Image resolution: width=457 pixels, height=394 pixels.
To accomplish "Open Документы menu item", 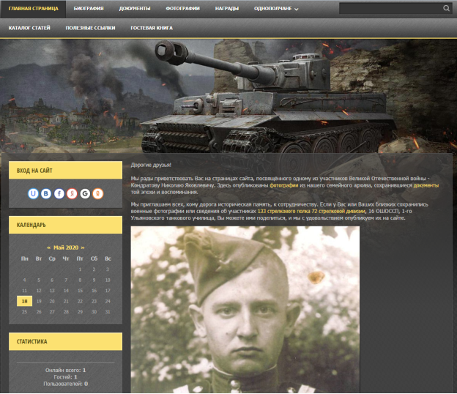I will click(x=135, y=9).
